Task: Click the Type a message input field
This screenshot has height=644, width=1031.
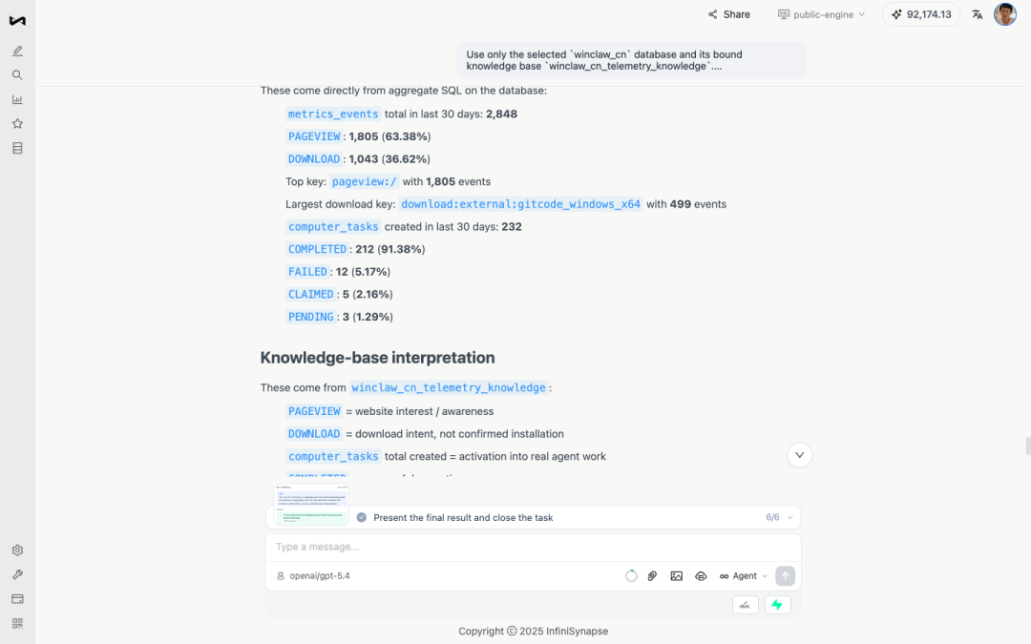Action: 534,548
